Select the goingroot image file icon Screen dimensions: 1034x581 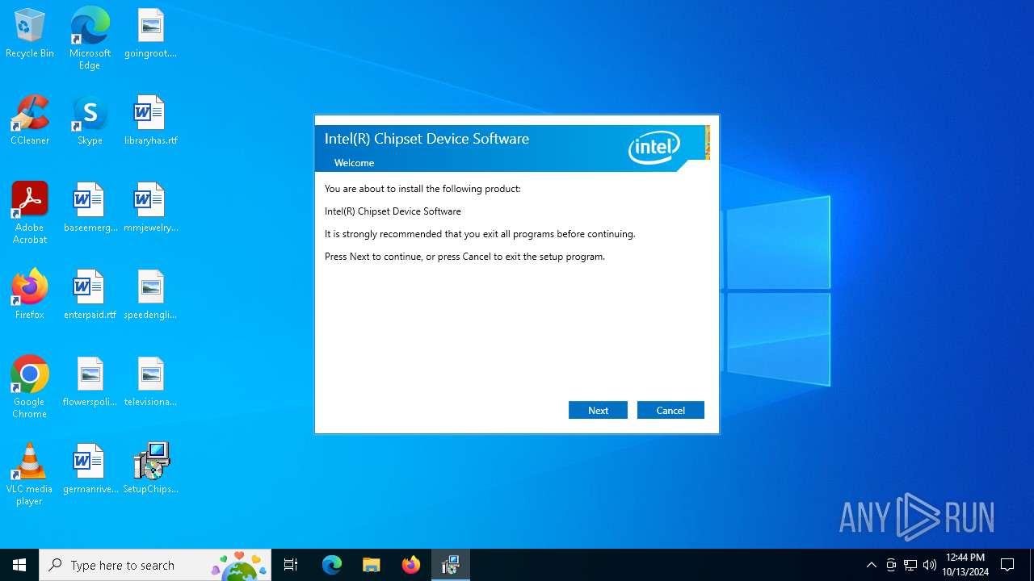(150, 34)
